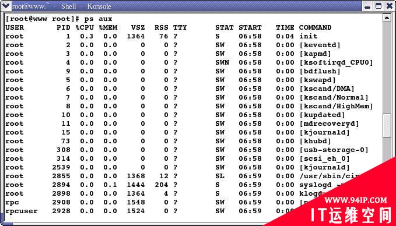Open the Konsole window menu icon
Screen dimensions: 396x226
click(x=6, y=6)
